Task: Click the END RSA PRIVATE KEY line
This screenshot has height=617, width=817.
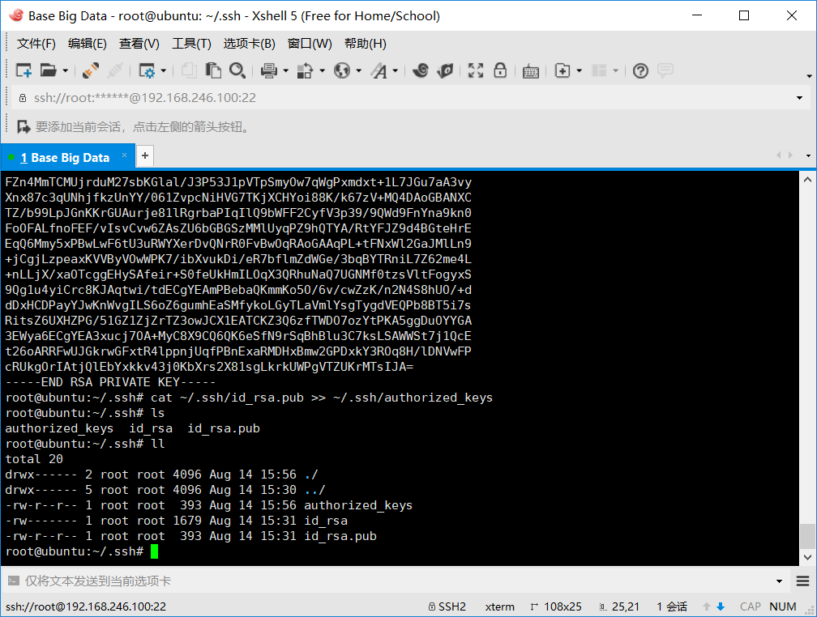Action: point(110,382)
